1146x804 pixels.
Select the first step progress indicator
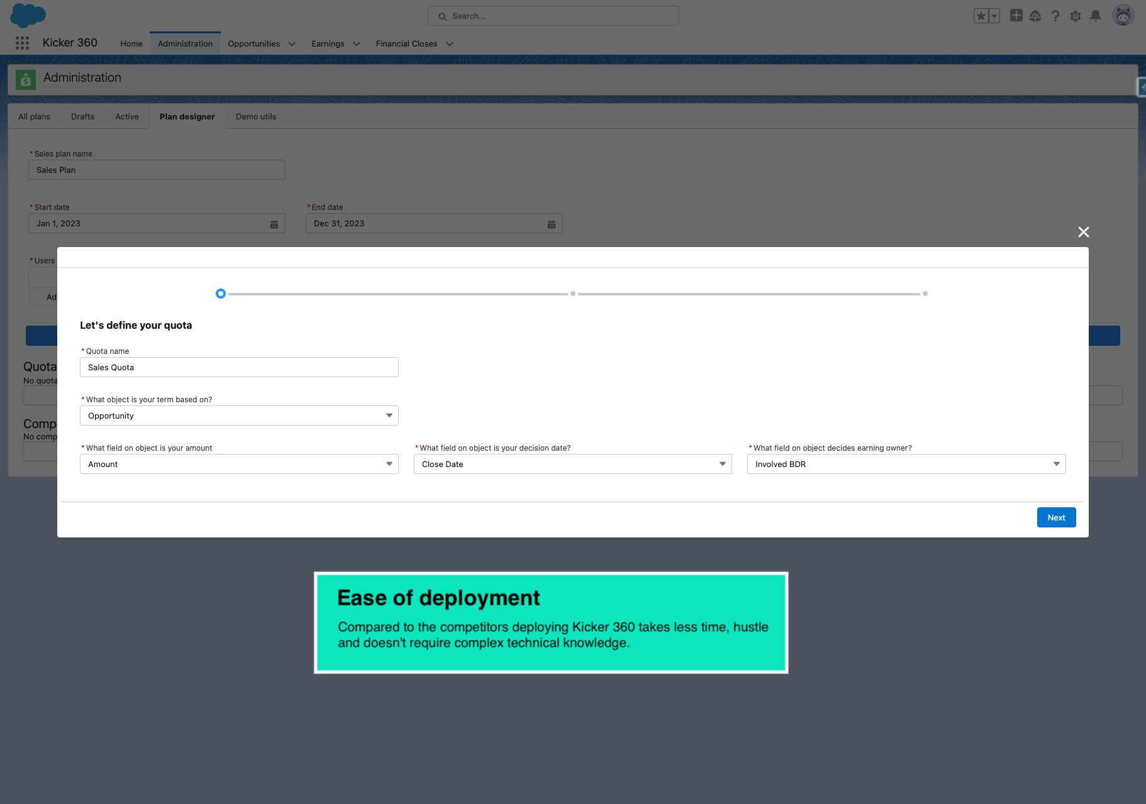pyautogui.click(x=221, y=294)
